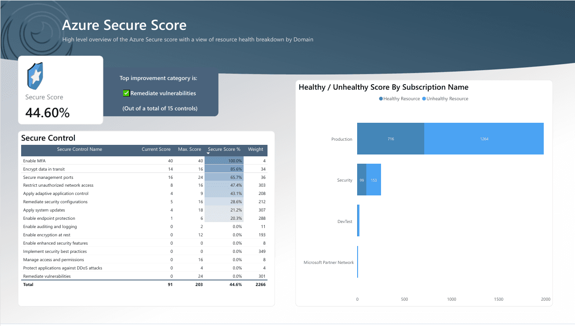This screenshot has height=326, width=575.
Task: Click the Secure Control table title
Action: (x=48, y=138)
